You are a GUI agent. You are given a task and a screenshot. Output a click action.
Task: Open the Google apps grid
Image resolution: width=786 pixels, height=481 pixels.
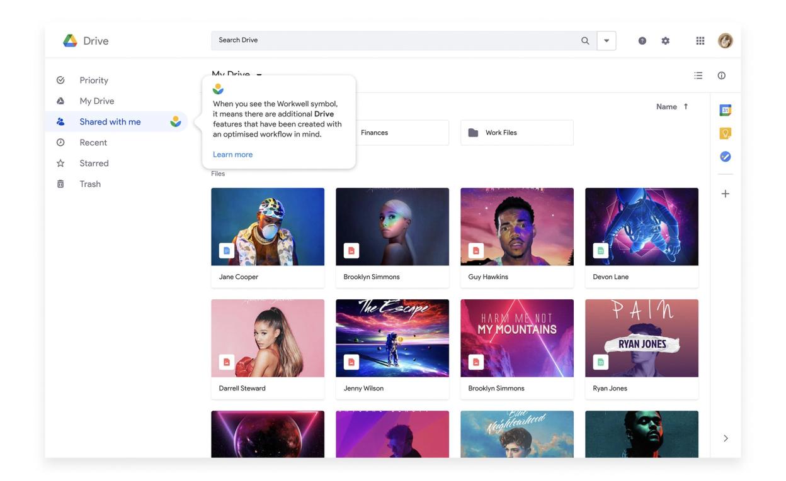[700, 41]
